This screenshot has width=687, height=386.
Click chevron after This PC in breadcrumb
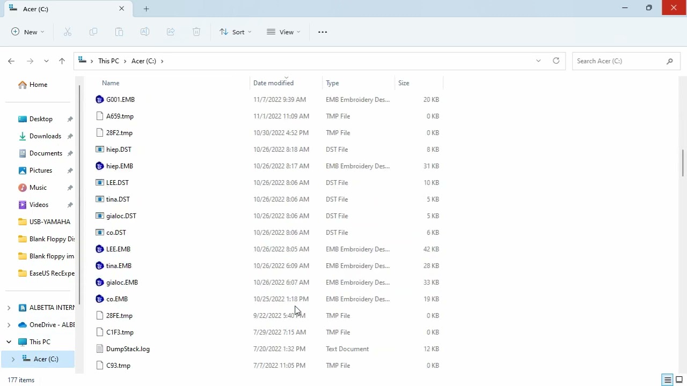(125, 61)
